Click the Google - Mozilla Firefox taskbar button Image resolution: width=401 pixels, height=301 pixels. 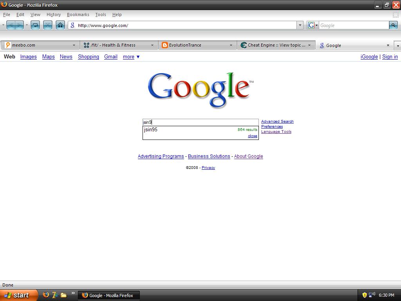(x=109, y=296)
